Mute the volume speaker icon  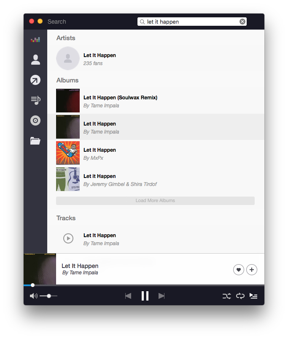coord(33,296)
